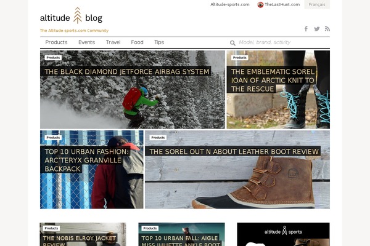Visit the Altitude-sports.com link
This screenshot has height=246, width=370.
pyautogui.click(x=230, y=4)
